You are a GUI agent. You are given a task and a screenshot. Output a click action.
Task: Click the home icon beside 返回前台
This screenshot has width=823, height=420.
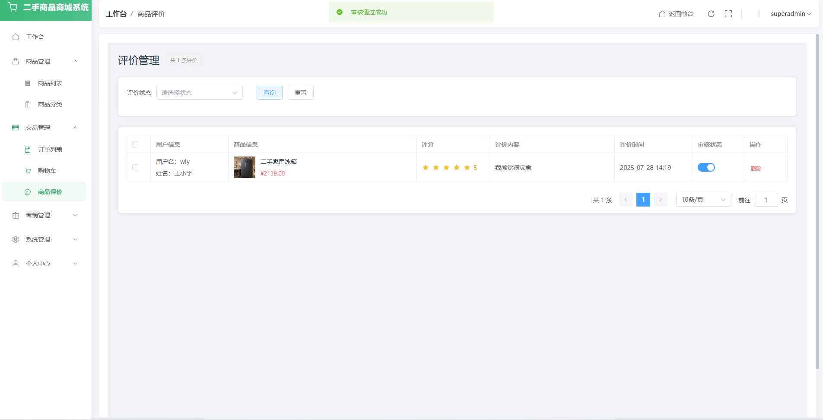click(x=662, y=14)
